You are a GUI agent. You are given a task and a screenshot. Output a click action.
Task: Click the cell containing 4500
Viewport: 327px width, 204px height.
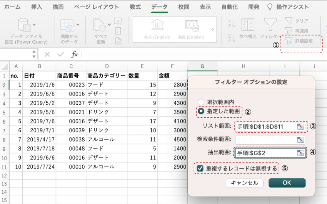[x=172, y=139]
